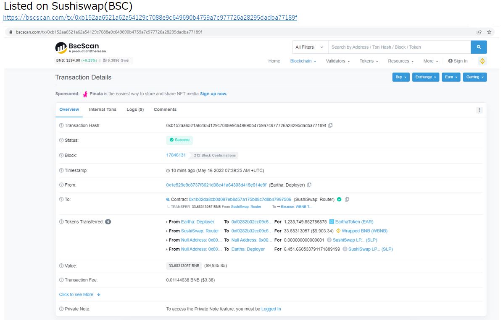
Task: Click the 33.68313057 BNB value badge
Action: coord(184,265)
